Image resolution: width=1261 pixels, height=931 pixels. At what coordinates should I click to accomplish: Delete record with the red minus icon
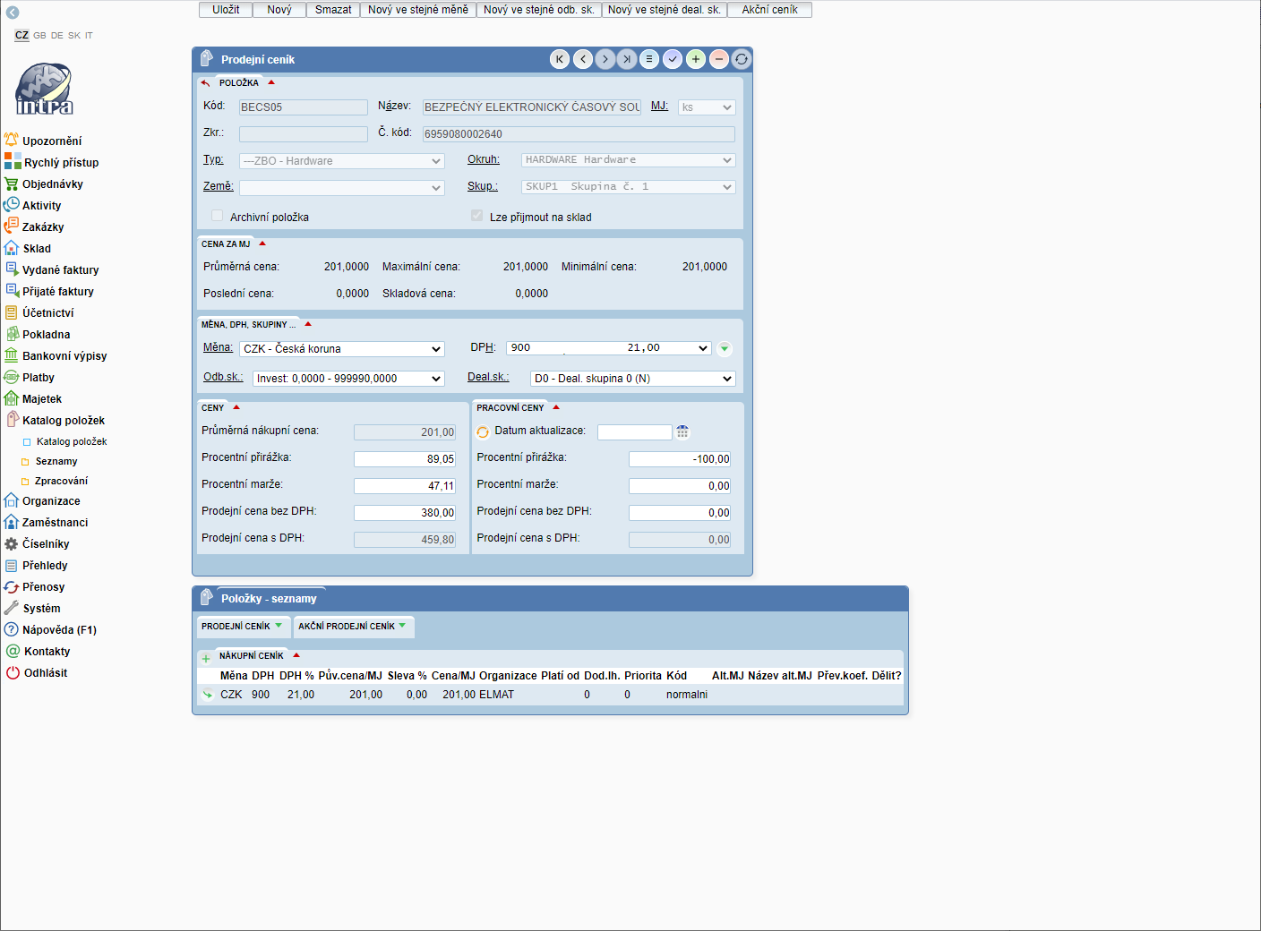pyautogui.click(x=719, y=59)
